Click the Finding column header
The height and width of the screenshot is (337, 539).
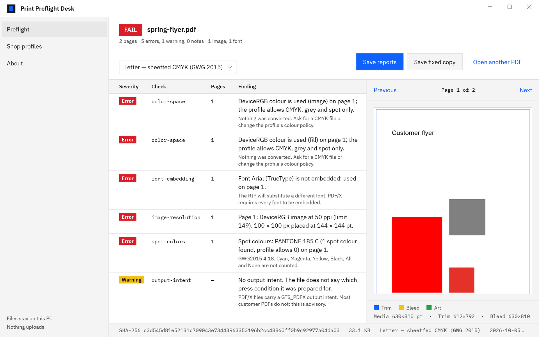(247, 87)
